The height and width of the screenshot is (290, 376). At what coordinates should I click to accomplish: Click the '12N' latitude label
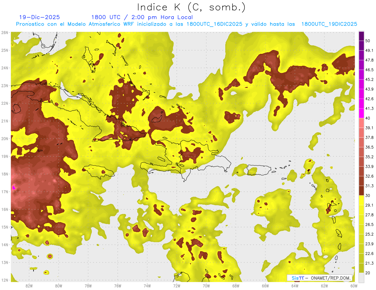point(5,280)
